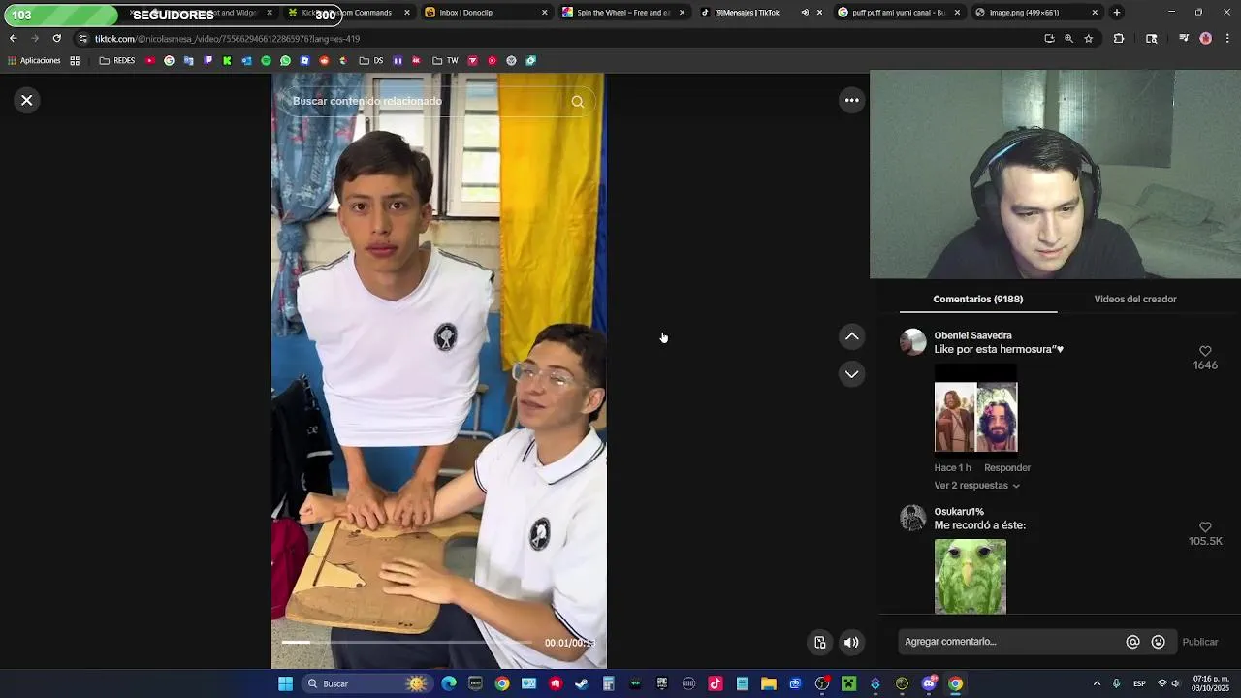Click the tiktok.com URL in address bar
The width and height of the screenshot is (1241, 698).
[x=227, y=39]
